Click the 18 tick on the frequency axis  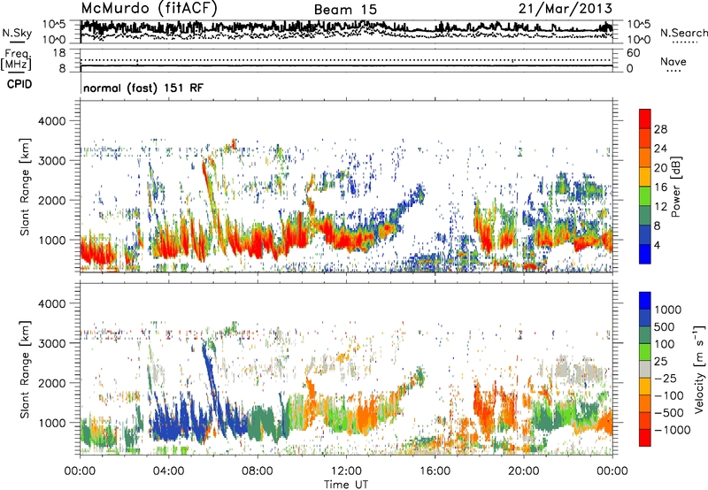tap(59, 53)
